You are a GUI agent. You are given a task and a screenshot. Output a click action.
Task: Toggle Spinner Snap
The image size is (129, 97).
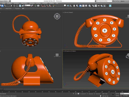[x=50, y=6]
